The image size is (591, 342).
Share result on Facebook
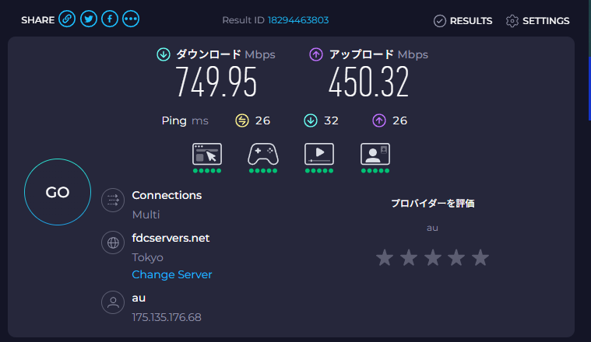tap(110, 20)
